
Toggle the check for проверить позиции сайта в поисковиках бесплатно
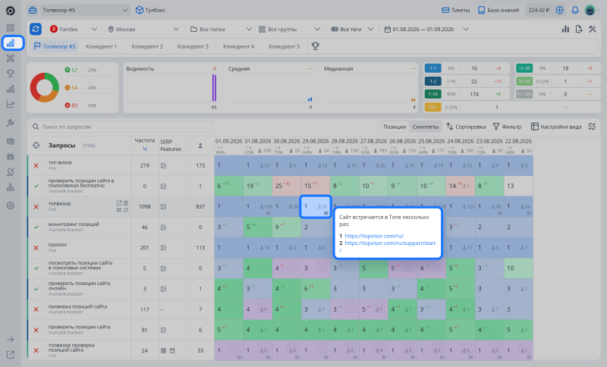(36, 186)
